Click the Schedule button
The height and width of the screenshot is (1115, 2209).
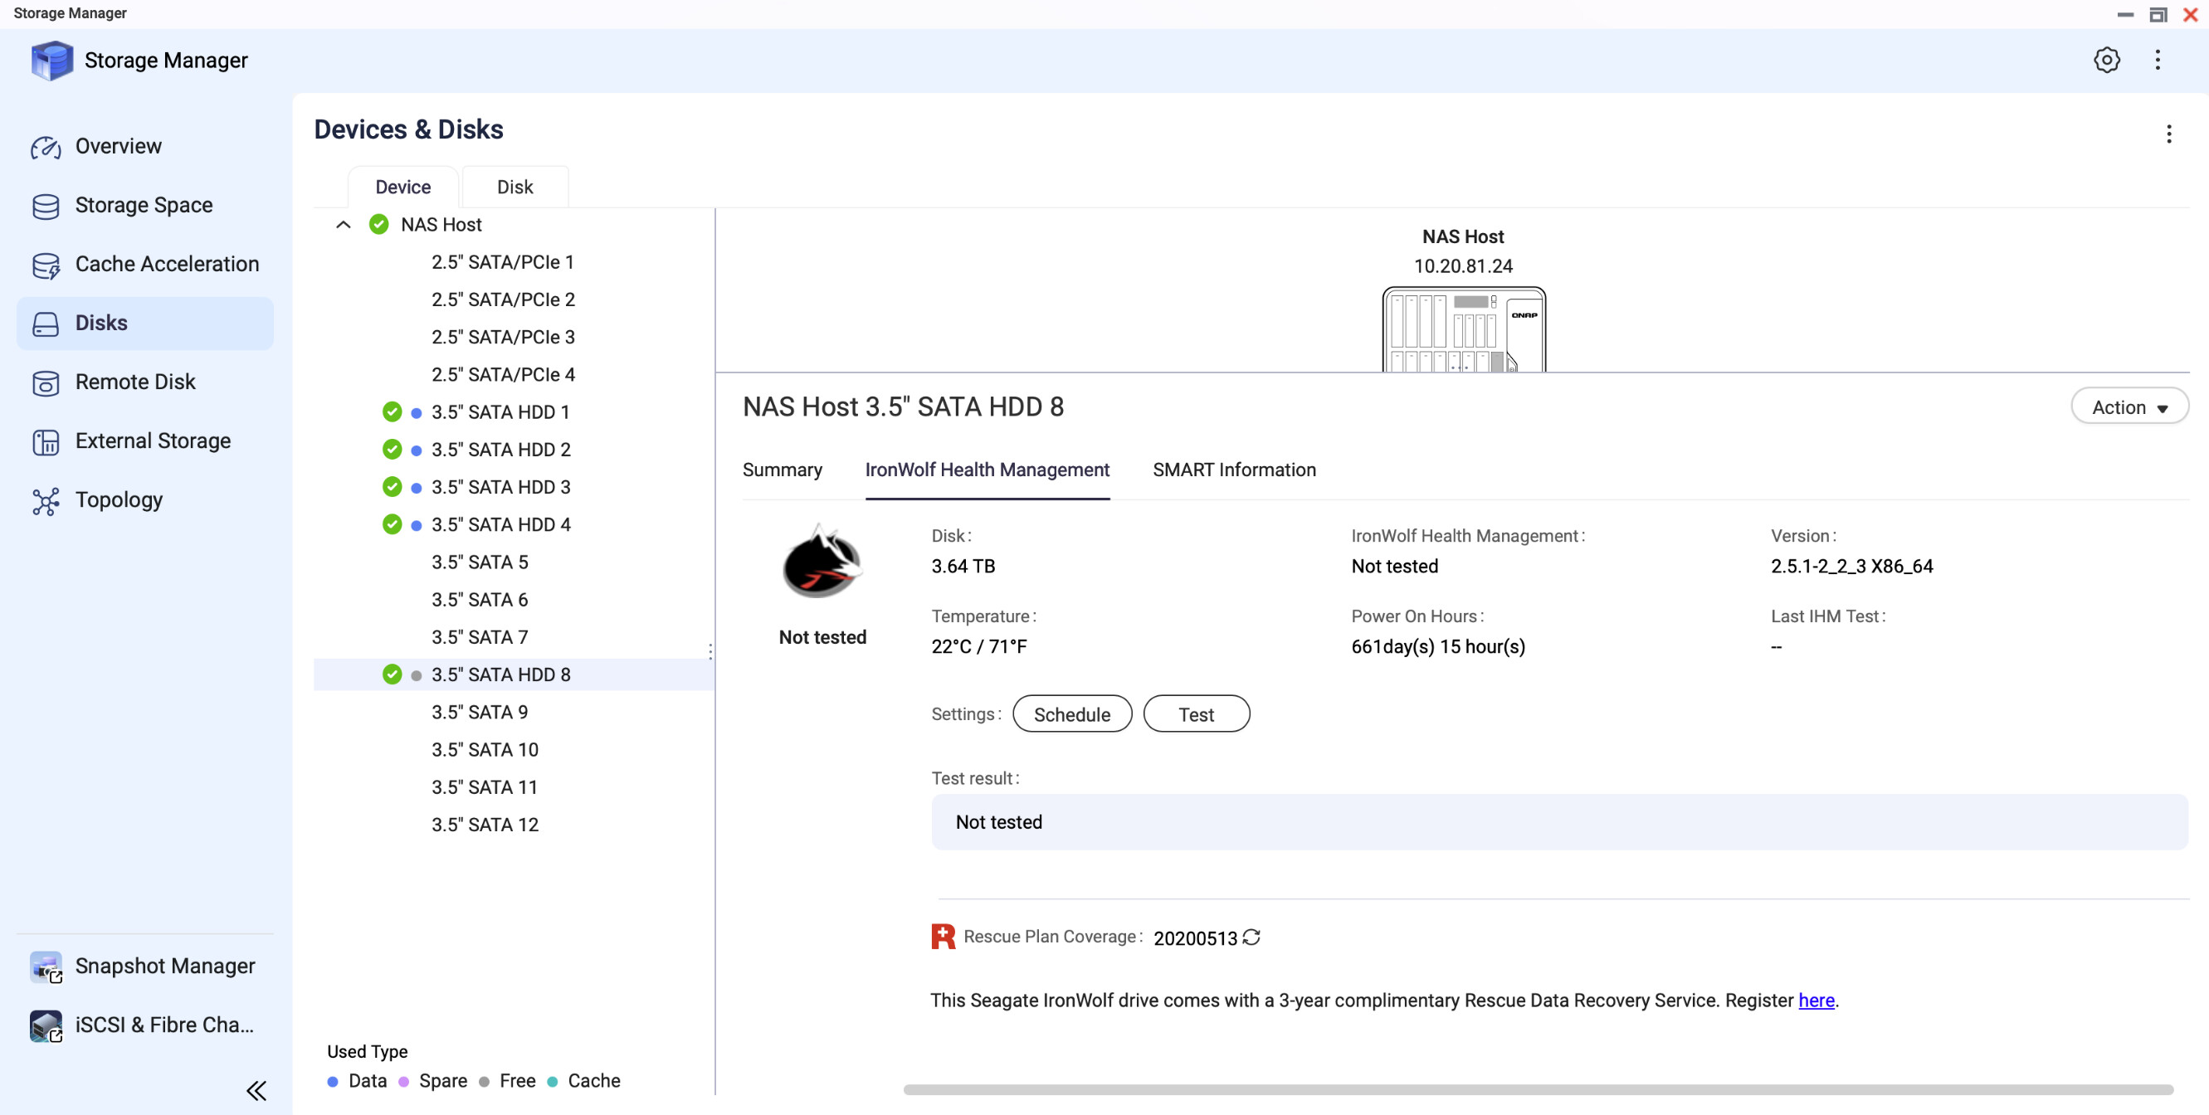1072,714
